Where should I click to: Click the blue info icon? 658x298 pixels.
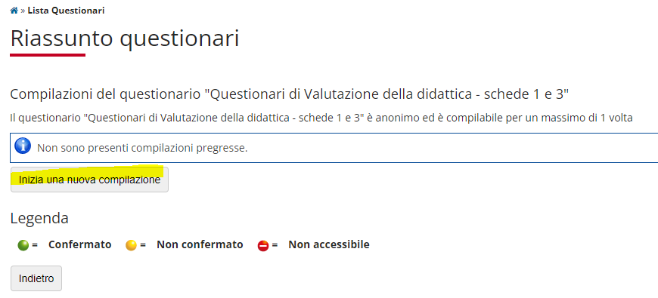point(23,146)
